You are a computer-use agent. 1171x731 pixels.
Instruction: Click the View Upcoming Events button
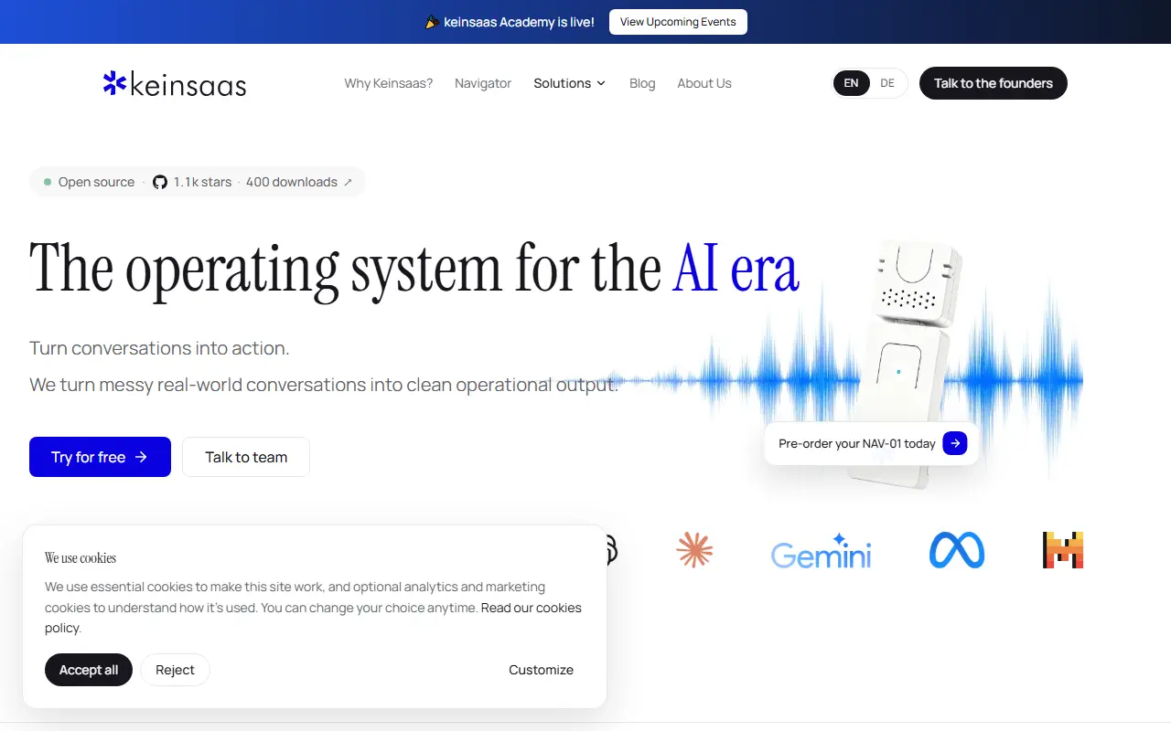click(678, 22)
